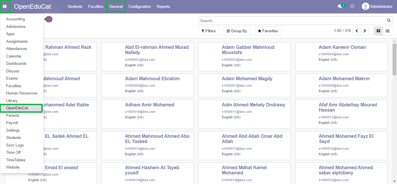The image size is (397, 184).
Task: Click the Administrator avatar icon
Action: point(365,6)
